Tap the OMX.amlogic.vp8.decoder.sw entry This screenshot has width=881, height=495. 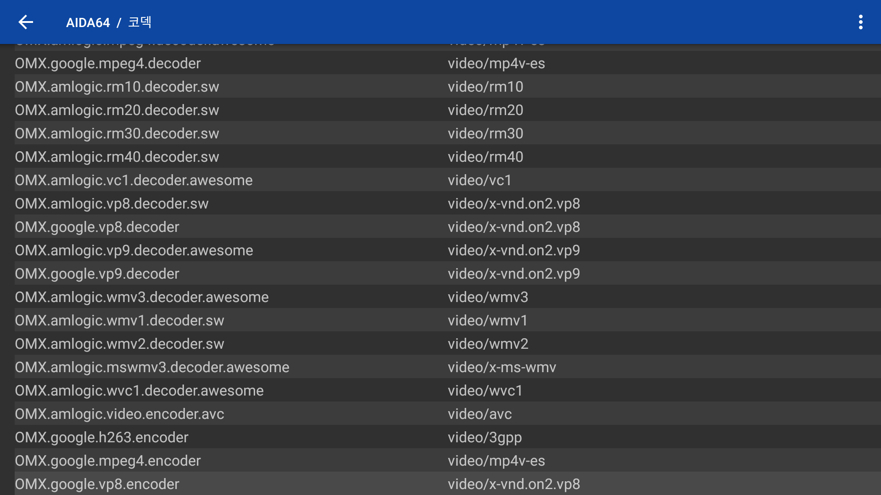[x=112, y=203]
